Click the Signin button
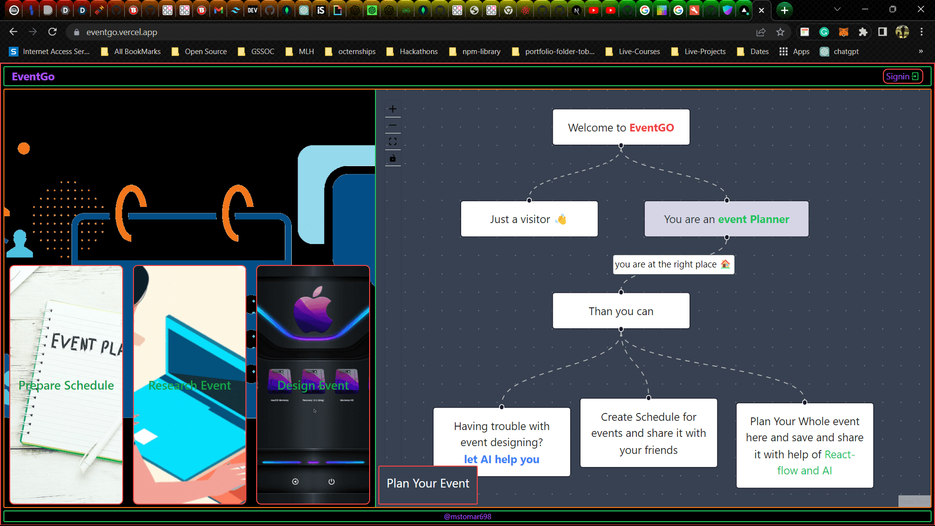This screenshot has height=526, width=935. (902, 76)
